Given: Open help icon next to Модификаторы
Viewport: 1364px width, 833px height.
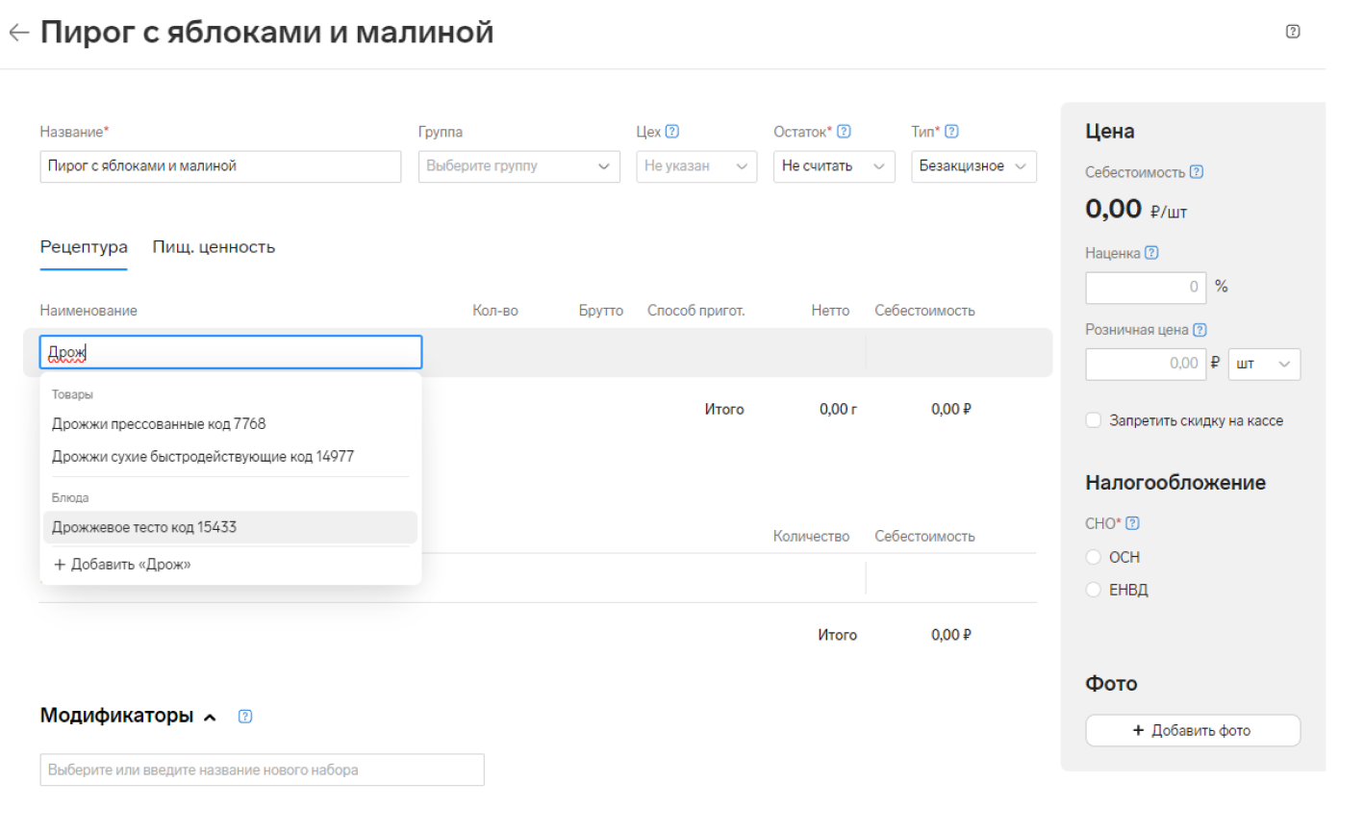Looking at the screenshot, I should (245, 716).
